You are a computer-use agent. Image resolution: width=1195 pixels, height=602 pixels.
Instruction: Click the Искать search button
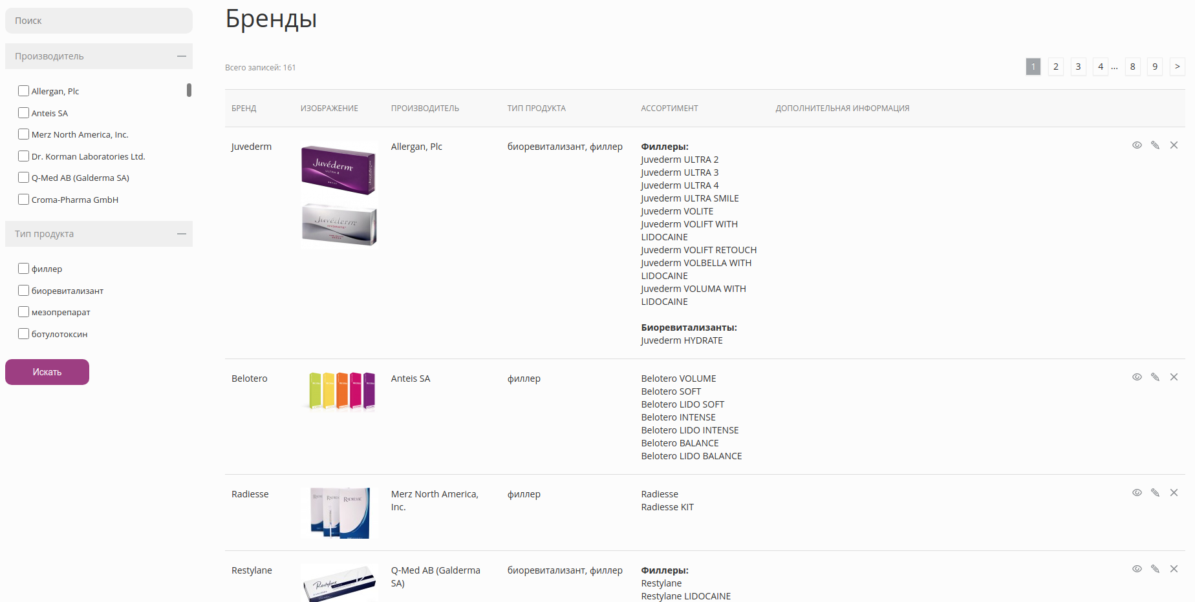click(47, 372)
